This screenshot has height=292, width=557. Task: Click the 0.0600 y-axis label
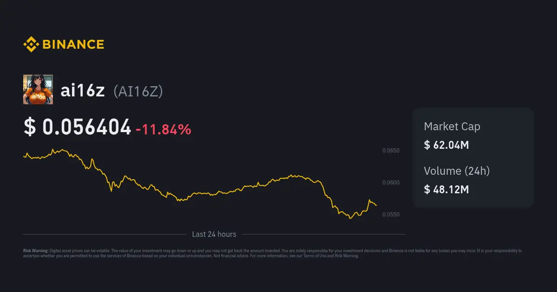[x=390, y=183]
